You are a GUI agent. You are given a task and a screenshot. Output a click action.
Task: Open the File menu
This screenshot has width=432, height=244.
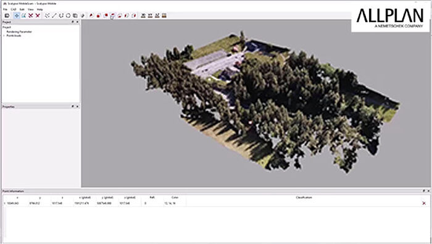tap(5, 9)
